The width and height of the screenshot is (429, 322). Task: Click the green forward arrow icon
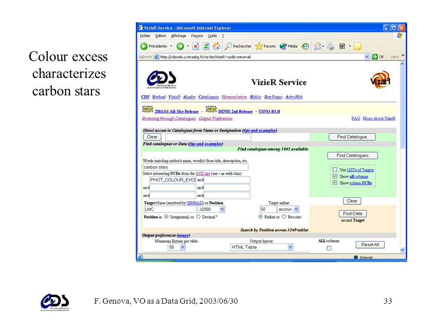[180, 46]
